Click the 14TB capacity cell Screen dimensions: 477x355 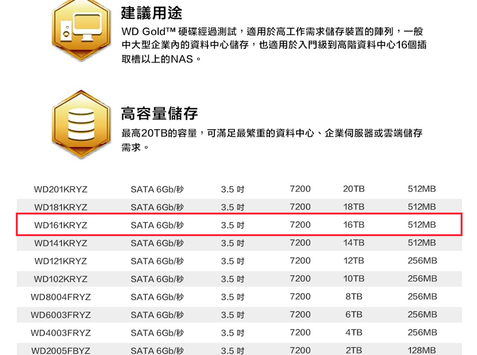353,243
